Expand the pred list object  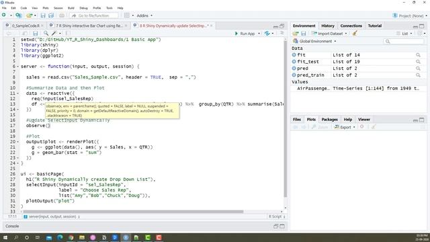point(294,69)
